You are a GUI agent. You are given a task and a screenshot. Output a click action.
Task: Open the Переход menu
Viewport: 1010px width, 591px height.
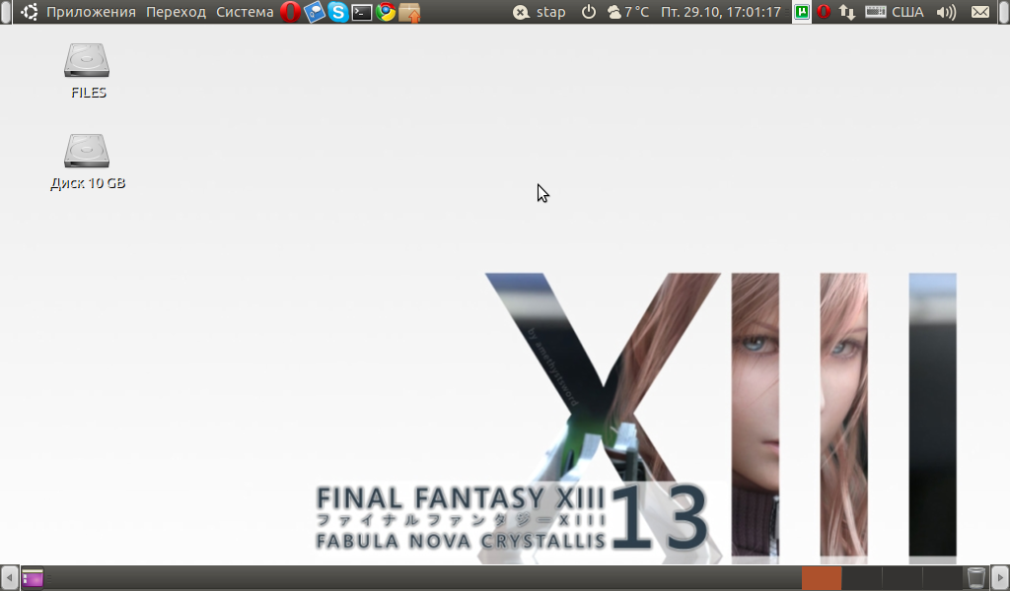(176, 12)
